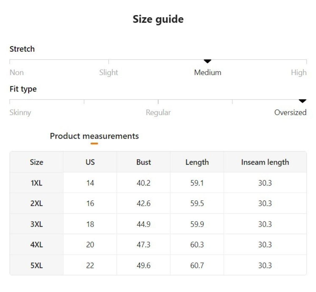Click the Non stretch label
The image size is (316, 292).
click(x=17, y=72)
